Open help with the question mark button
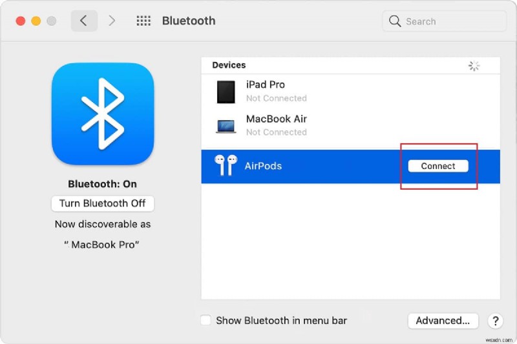The height and width of the screenshot is (344, 517). tap(495, 321)
